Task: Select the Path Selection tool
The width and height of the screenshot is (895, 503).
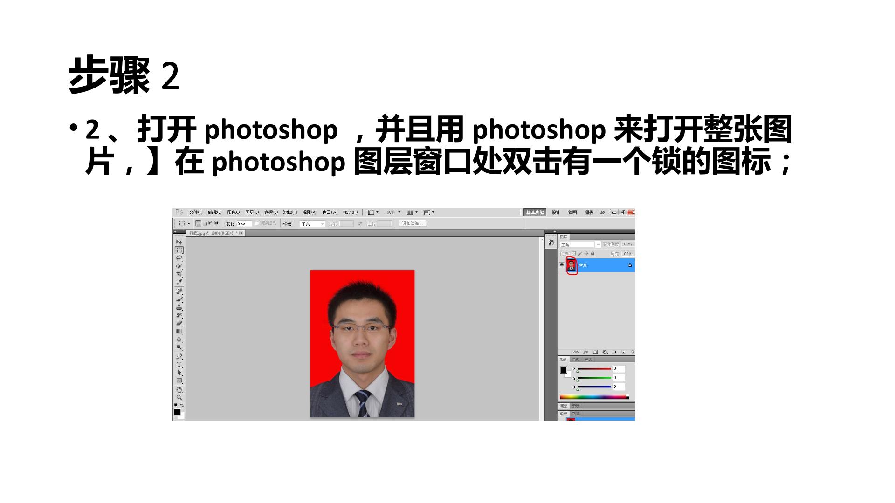Action: pyautogui.click(x=179, y=372)
